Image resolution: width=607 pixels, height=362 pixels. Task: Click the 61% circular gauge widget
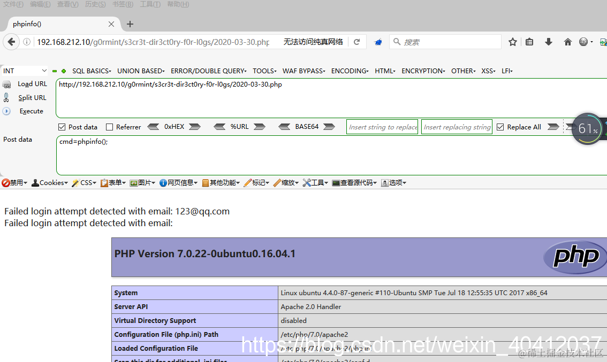(588, 129)
